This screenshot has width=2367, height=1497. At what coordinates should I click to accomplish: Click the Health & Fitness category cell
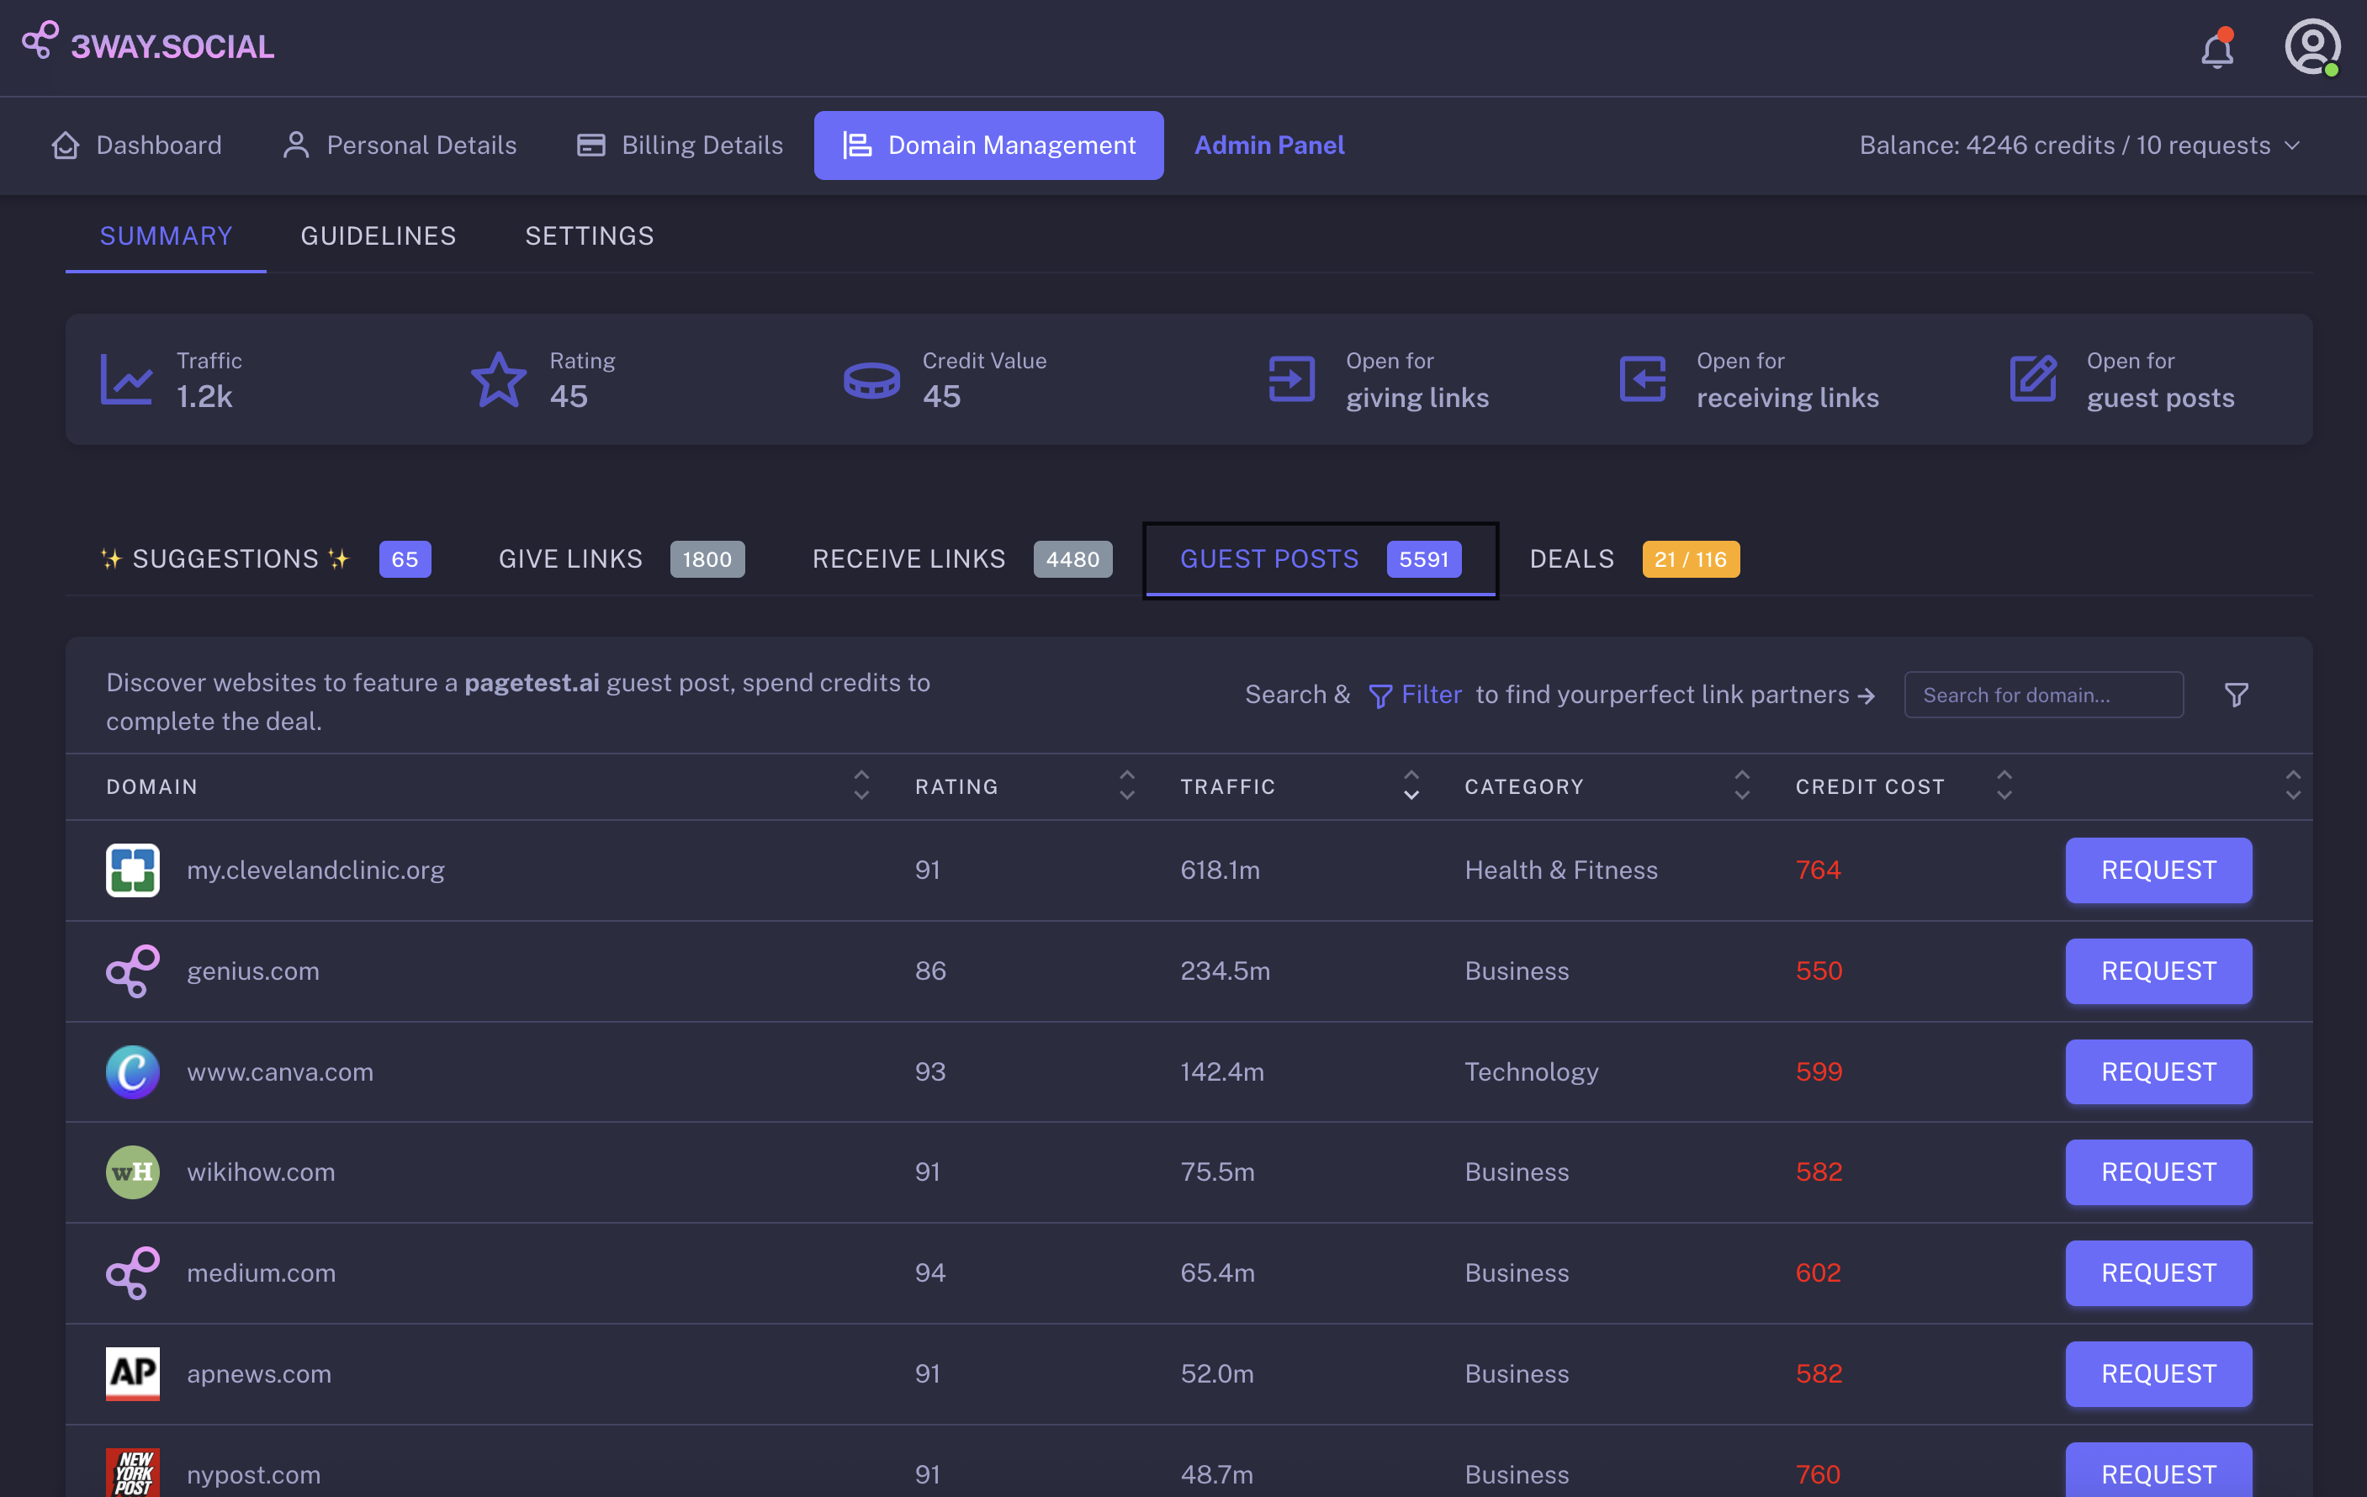tap(1561, 870)
